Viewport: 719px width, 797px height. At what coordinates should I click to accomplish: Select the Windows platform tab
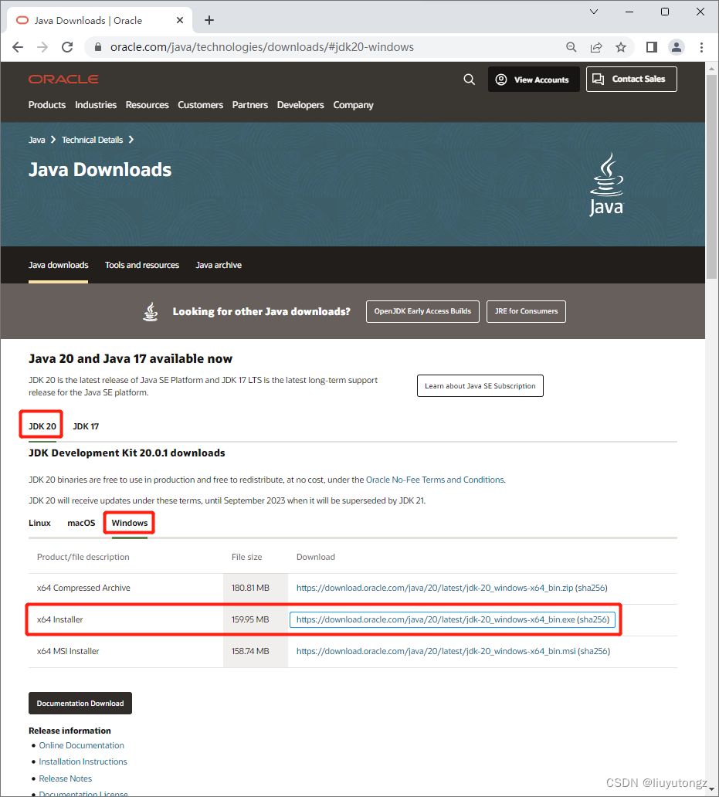[130, 523]
